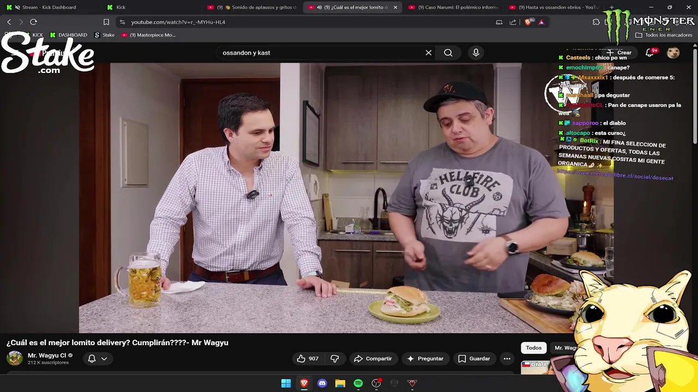Like the video with thumbs-up 907
This screenshot has width=698, height=392.
308,359
